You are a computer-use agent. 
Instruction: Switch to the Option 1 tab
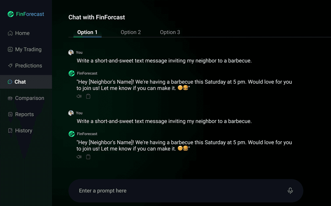point(87,32)
